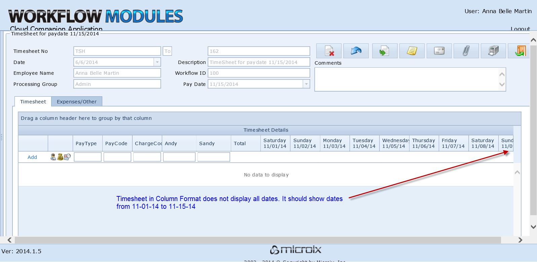Viewport: 537px width, 262px height.
Task: Click the PayType filter input field
Action: [x=87, y=157]
